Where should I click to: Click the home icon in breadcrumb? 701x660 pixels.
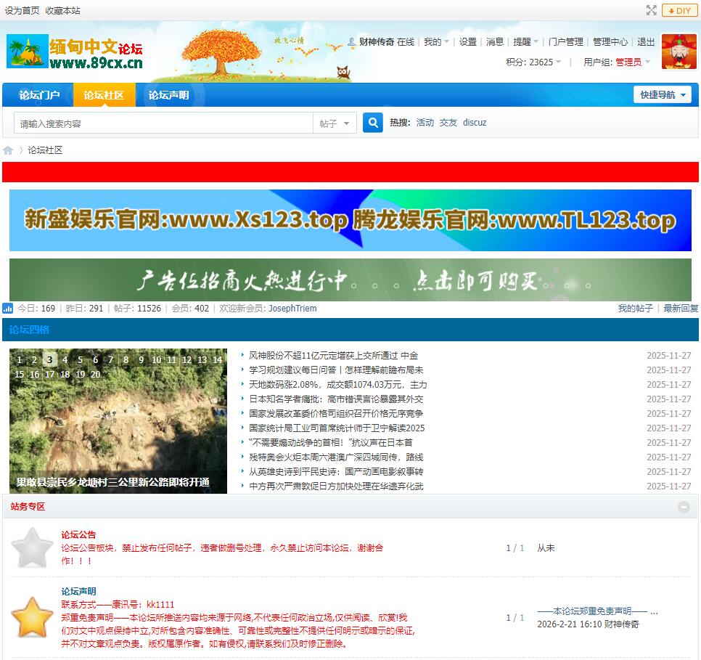click(9, 150)
